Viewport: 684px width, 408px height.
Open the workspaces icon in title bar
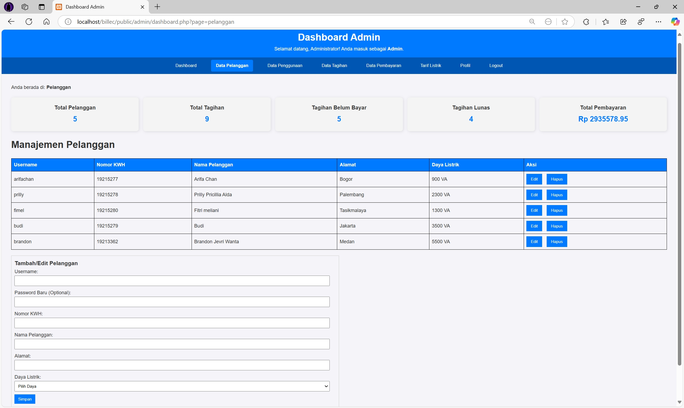pyautogui.click(x=25, y=7)
